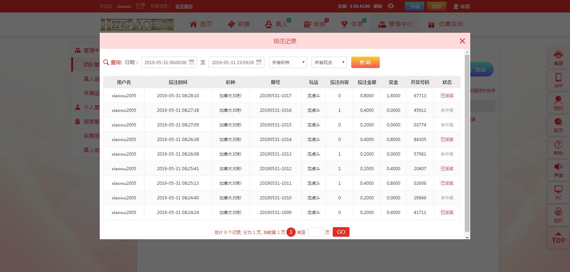Image resolution: width=570 pixels, height=272 pixels.
Task: Click bet time 2019-05-31 08:27:09
Action: click(178, 125)
